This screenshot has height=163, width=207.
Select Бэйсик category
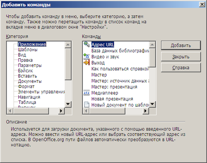click(x=25, y=71)
